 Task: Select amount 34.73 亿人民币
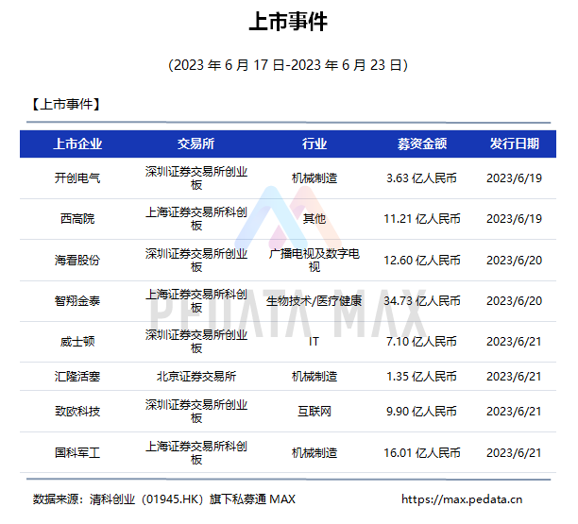pos(422,301)
